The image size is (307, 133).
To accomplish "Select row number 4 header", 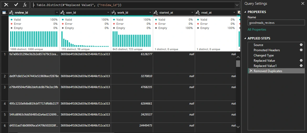I will (4, 106).
